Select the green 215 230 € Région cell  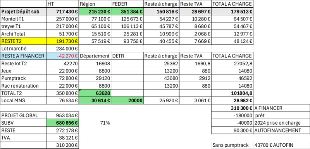tap(95, 12)
